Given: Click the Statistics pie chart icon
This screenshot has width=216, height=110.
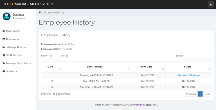Looking at the screenshot, I should [x=4, y=71].
